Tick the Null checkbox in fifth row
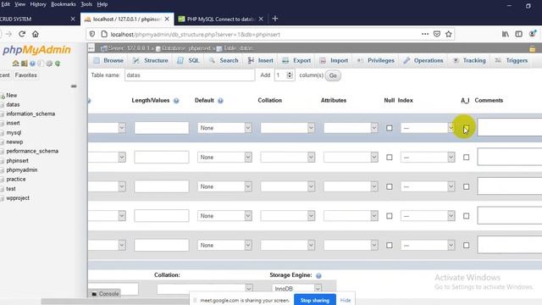The width and height of the screenshot is (542, 305). point(390,246)
